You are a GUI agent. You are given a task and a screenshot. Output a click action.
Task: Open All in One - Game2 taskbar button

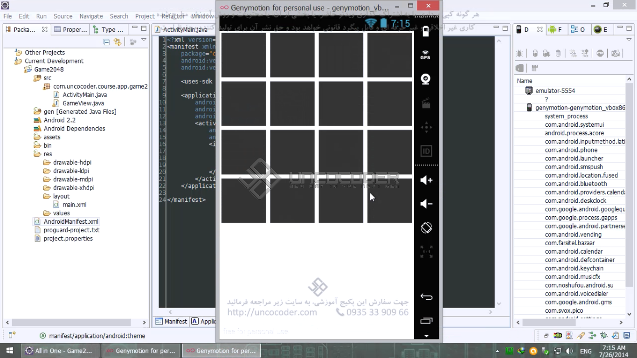tap(59, 351)
